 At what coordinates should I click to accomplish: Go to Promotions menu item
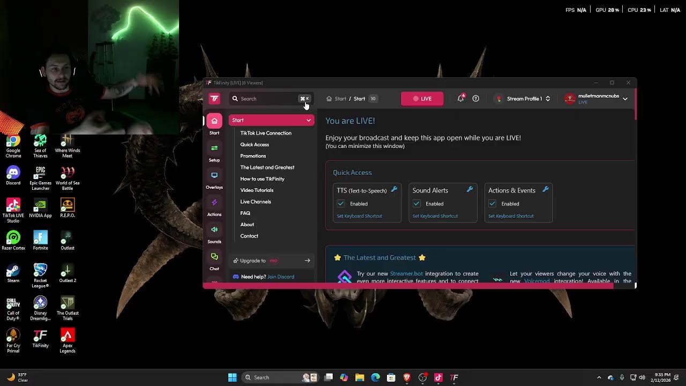pyautogui.click(x=253, y=156)
